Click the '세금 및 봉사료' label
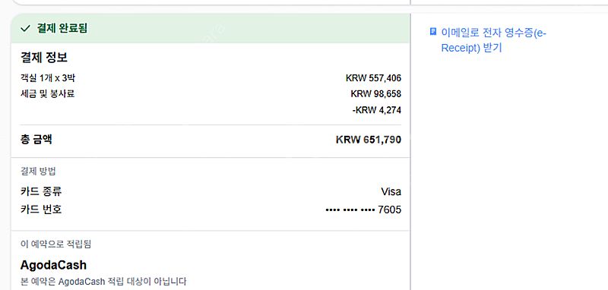 47,93
